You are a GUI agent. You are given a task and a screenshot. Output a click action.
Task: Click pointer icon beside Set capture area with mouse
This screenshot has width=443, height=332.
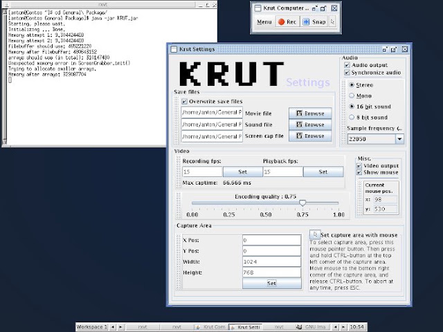[x=315, y=234]
